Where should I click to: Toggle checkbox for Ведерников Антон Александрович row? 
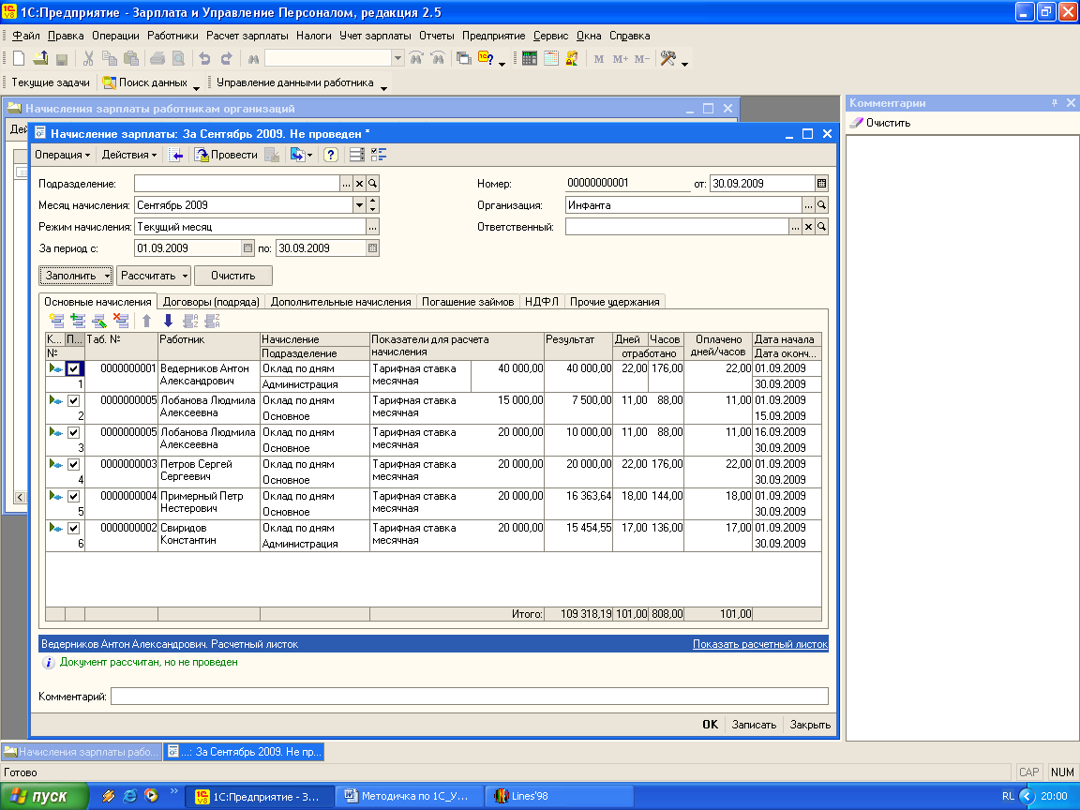74,368
